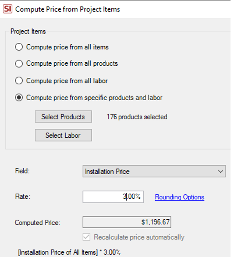The image size is (231, 257).
Task: Click the Project Items group heading
Action: [28, 32]
